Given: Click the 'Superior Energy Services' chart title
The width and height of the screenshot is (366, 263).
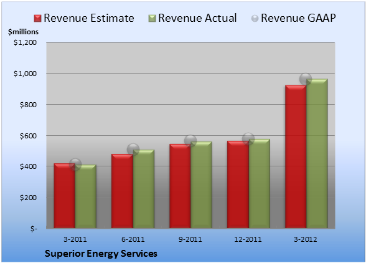Looking at the screenshot, I should click(x=101, y=254).
